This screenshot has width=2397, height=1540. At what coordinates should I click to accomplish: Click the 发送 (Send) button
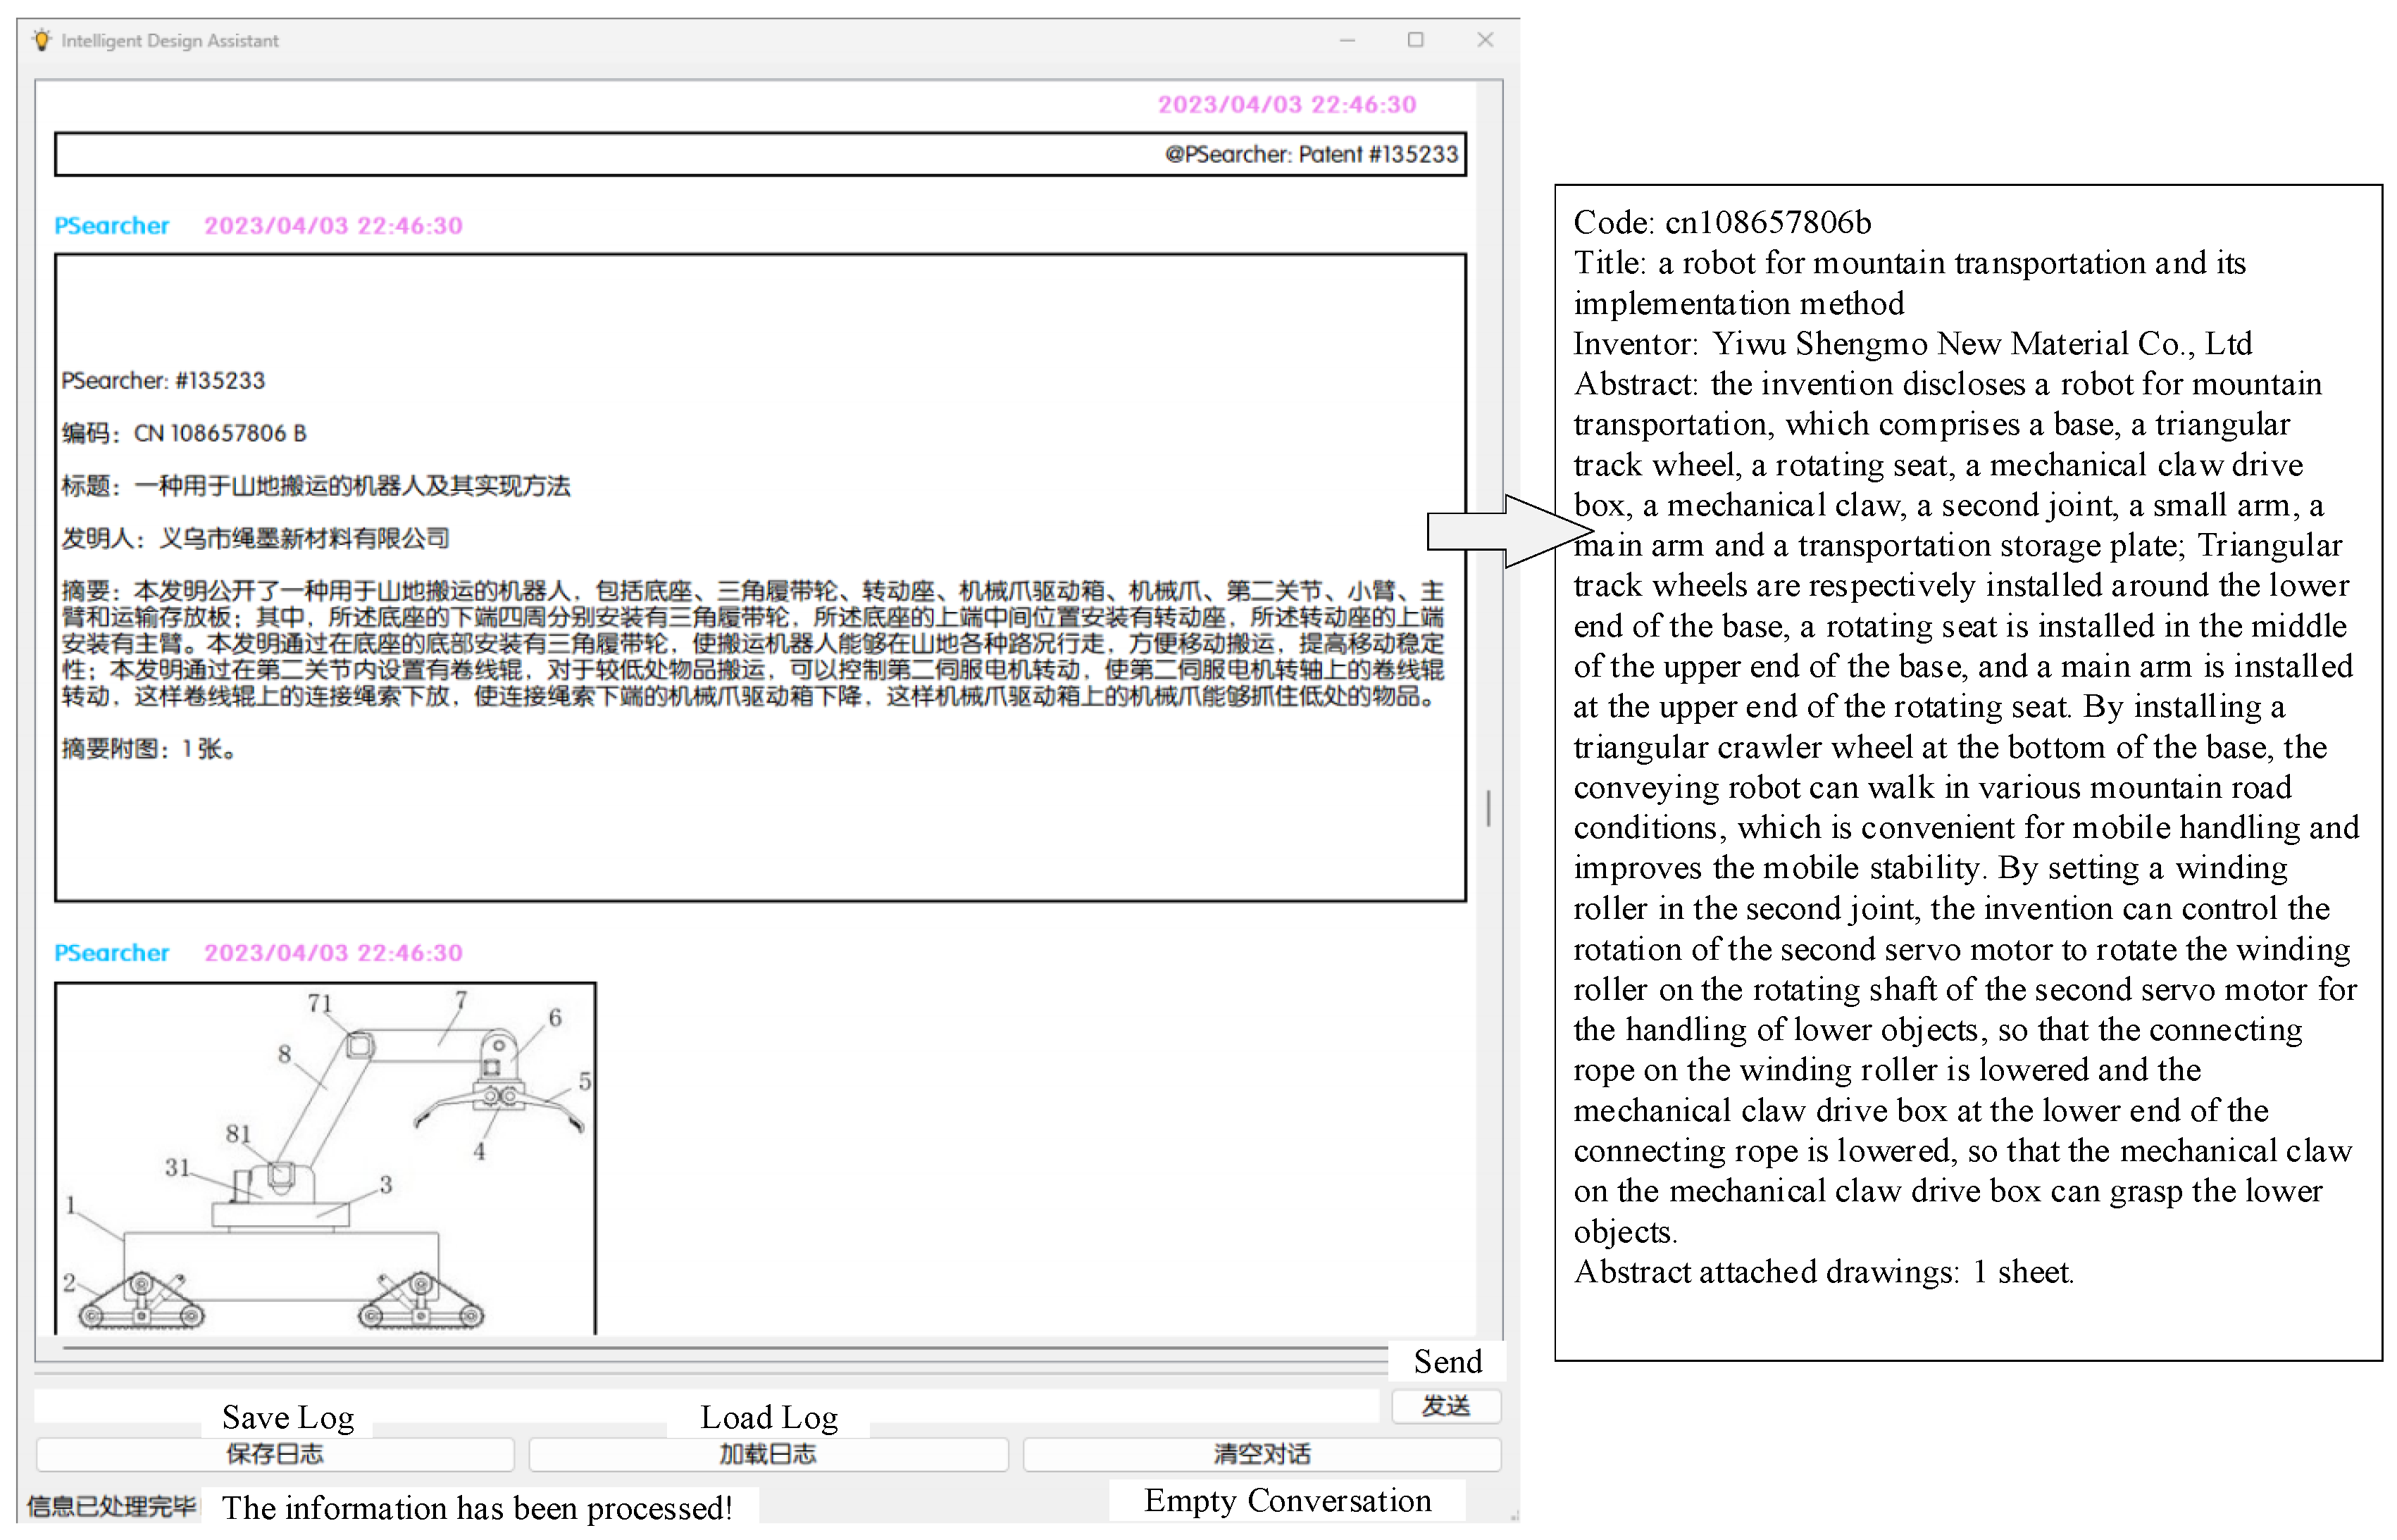coord(1445,1406)
